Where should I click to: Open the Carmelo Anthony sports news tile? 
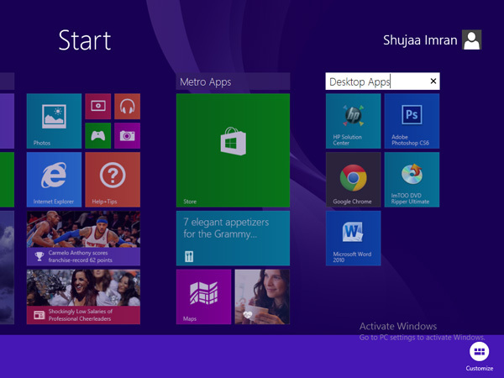coord(83,239)
